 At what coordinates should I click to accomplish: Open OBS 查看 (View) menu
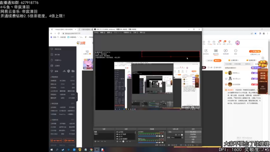[x=109, y=32]
